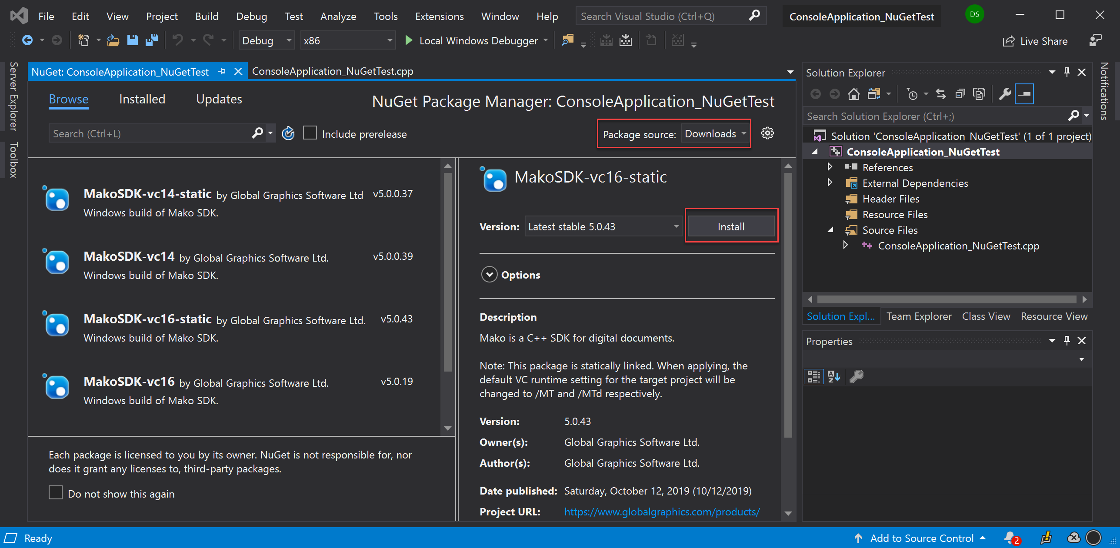1120x548 pixels.
Task: Click the Save All toolbar icon
Action: point(152,40)
